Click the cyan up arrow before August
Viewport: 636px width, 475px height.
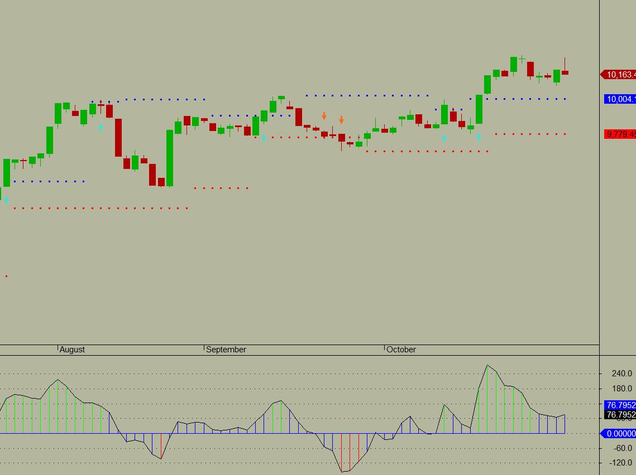pyautogui.click(x=6, y=200)
